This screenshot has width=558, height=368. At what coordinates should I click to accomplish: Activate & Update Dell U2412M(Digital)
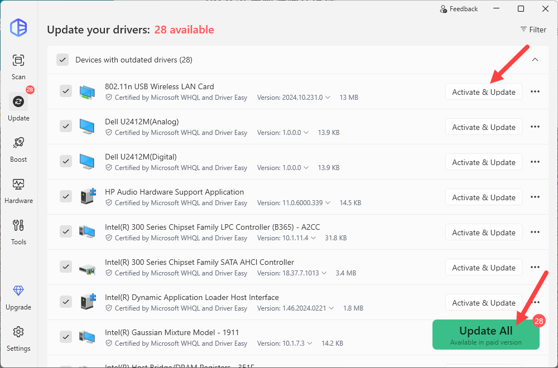click(484, 162)
